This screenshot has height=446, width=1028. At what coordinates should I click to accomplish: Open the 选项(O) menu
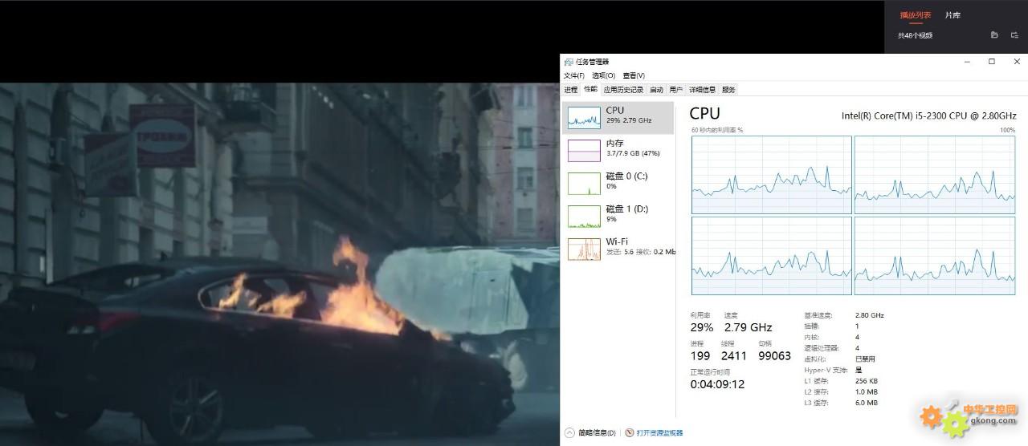click(603, 75)
